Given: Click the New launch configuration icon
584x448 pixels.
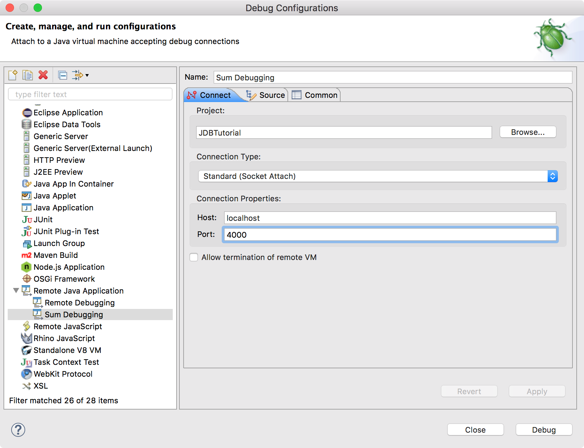Looking at the screenshot, I should tap(13, 75).
